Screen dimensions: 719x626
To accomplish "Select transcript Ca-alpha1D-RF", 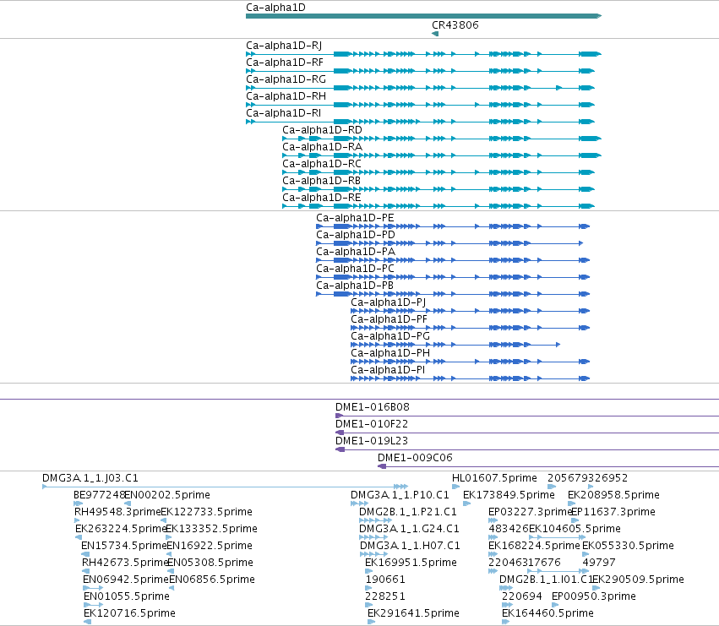I will point(420,71).
